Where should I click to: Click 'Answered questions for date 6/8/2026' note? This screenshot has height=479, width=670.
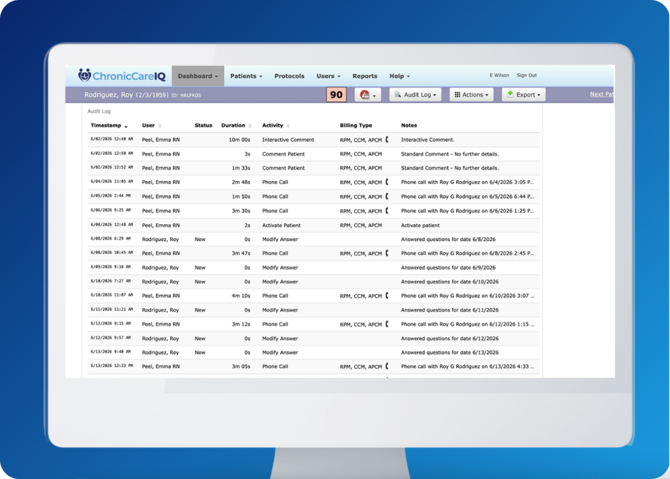point(448,239)
